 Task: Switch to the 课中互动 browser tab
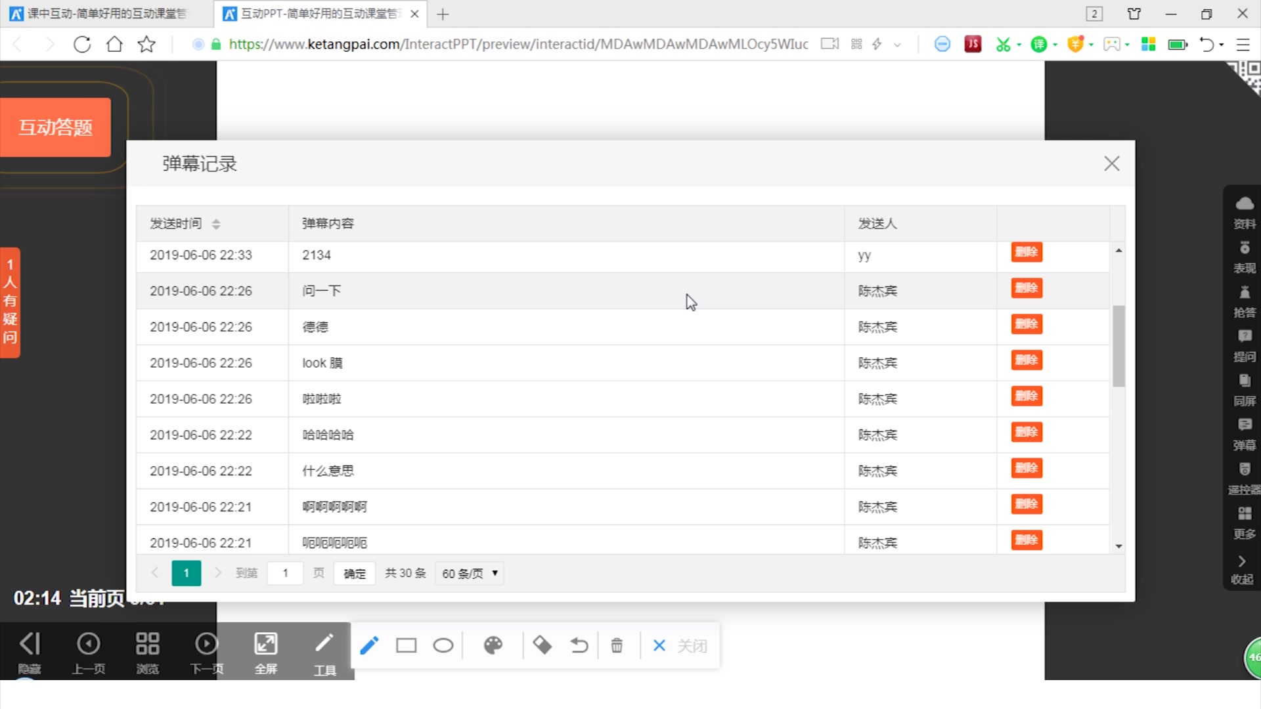click(x=105, y=14)
